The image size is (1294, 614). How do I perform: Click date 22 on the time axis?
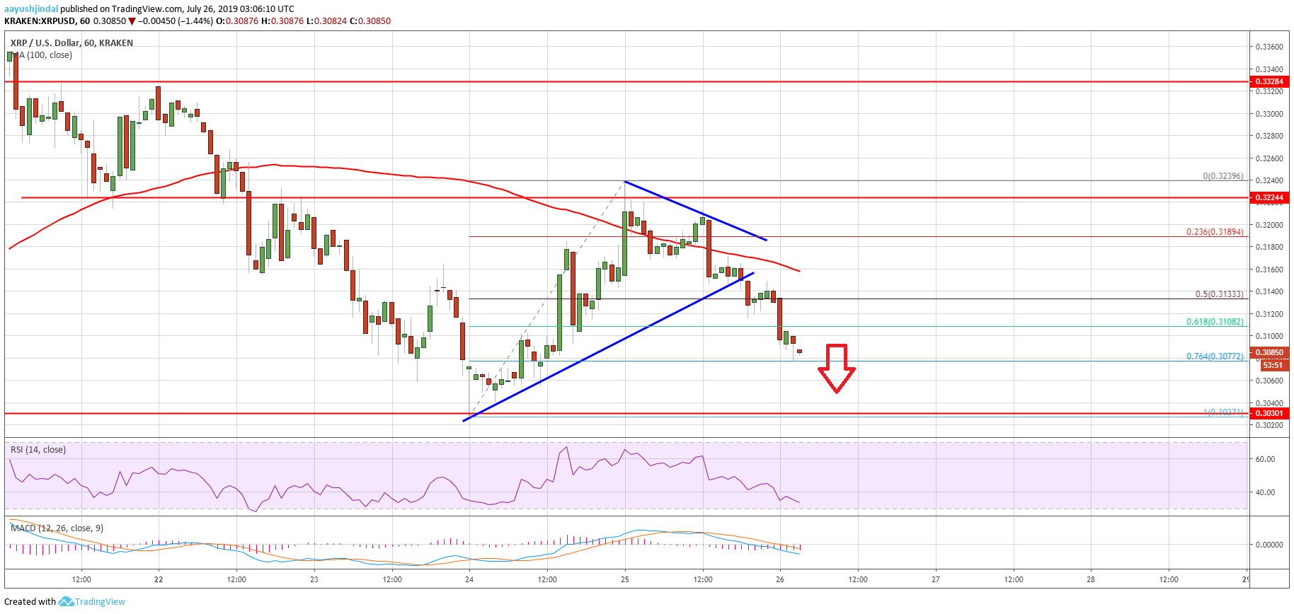159,579
